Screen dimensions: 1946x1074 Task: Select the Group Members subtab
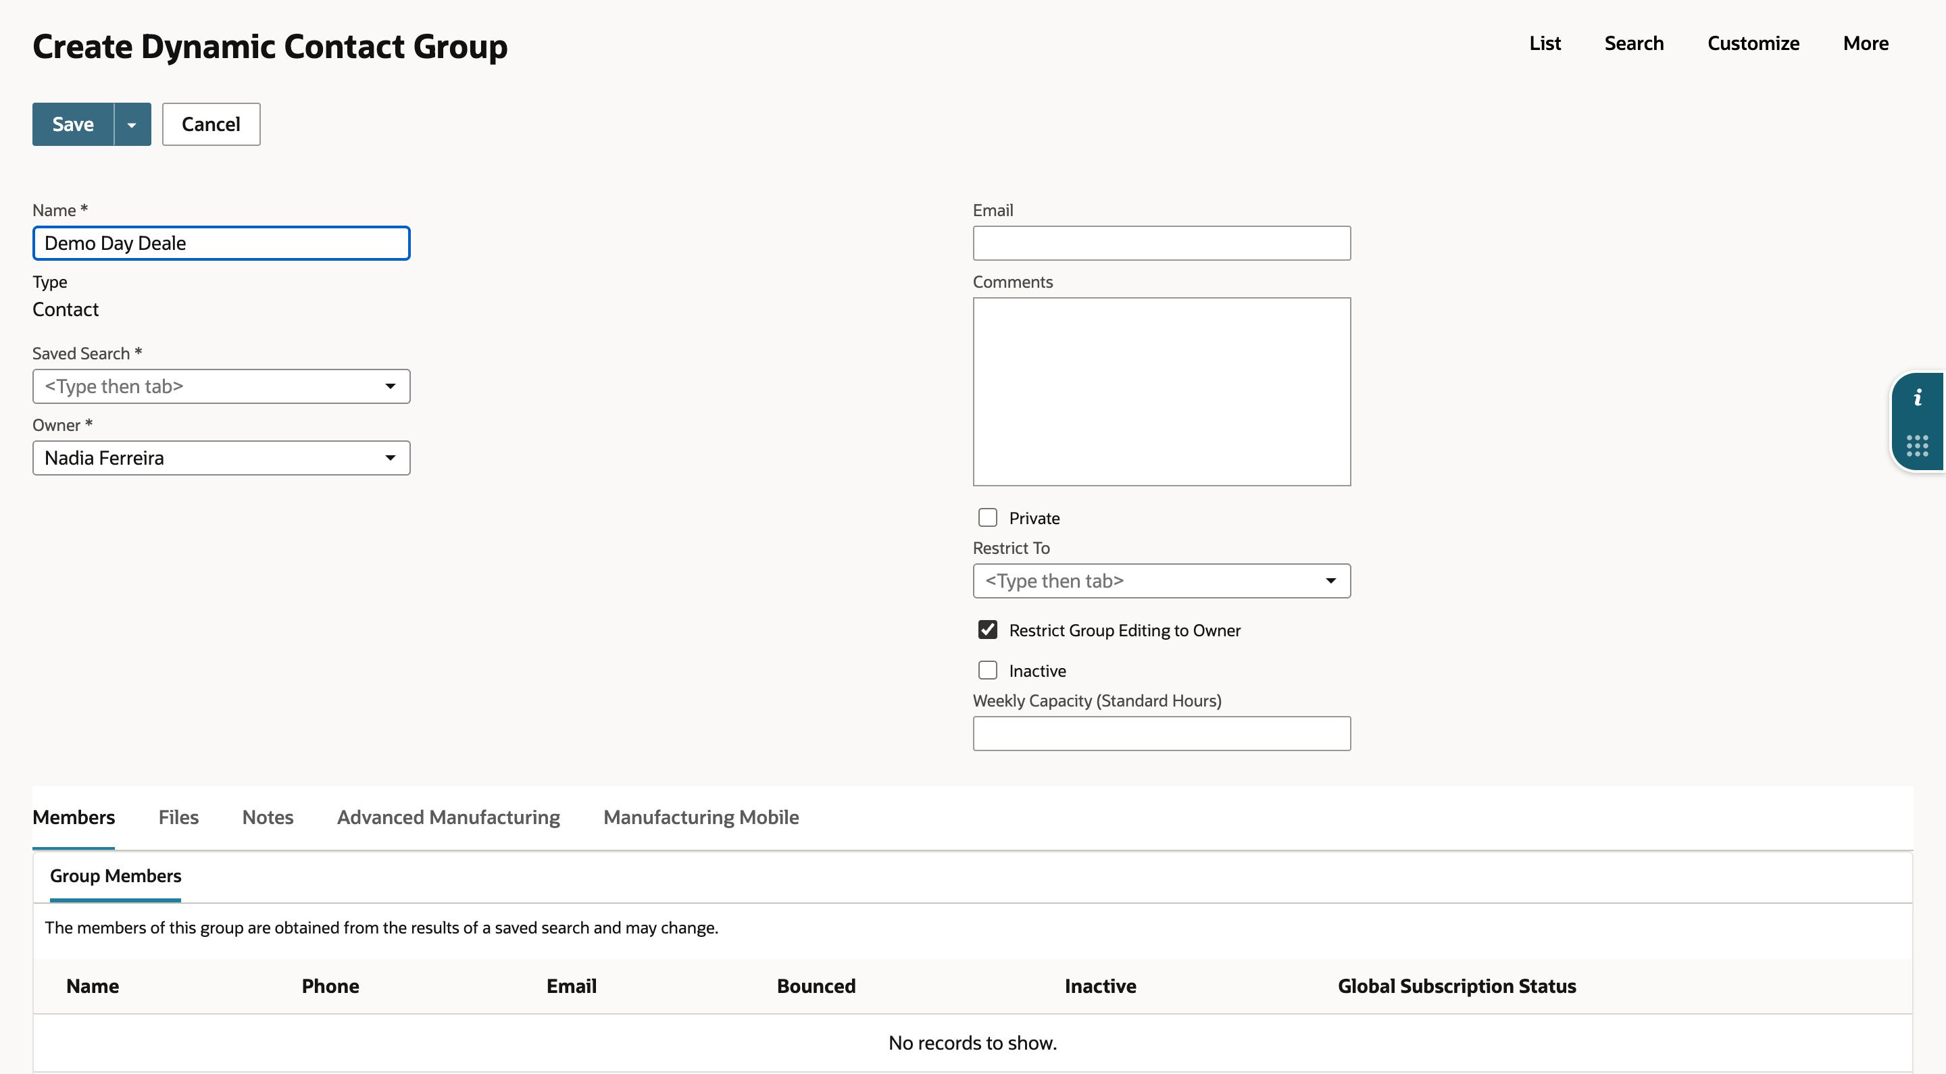click(116, 876)
